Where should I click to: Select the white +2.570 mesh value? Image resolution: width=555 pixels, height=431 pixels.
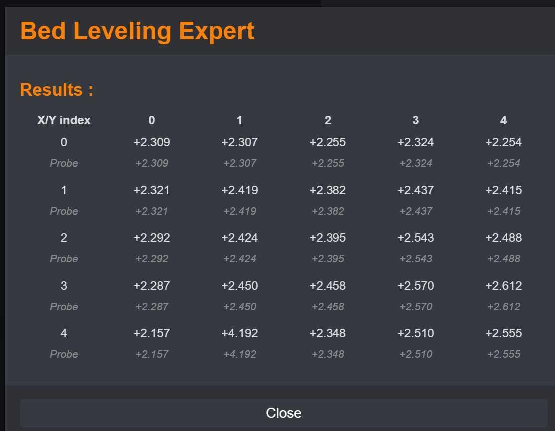416,286
